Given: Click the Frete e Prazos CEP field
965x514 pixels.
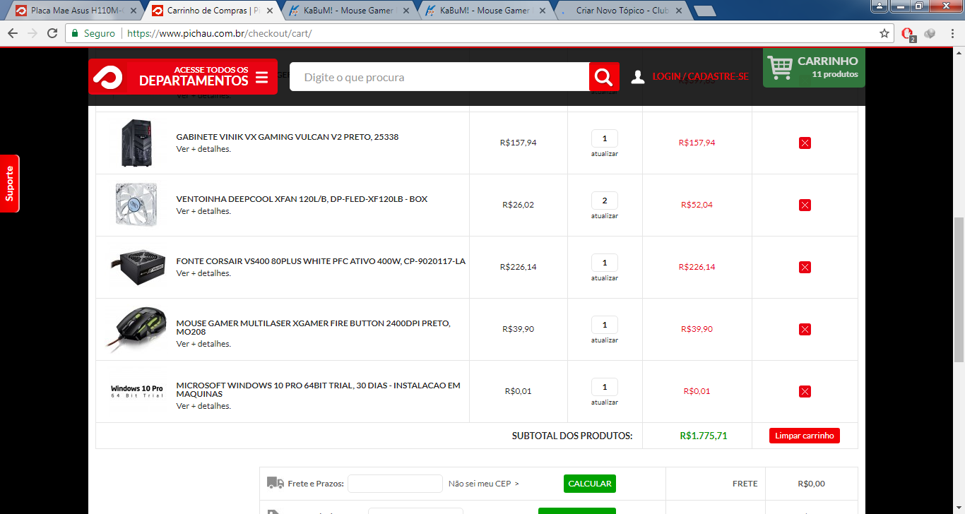Looking at the screenshot, I should coord(395,484).
